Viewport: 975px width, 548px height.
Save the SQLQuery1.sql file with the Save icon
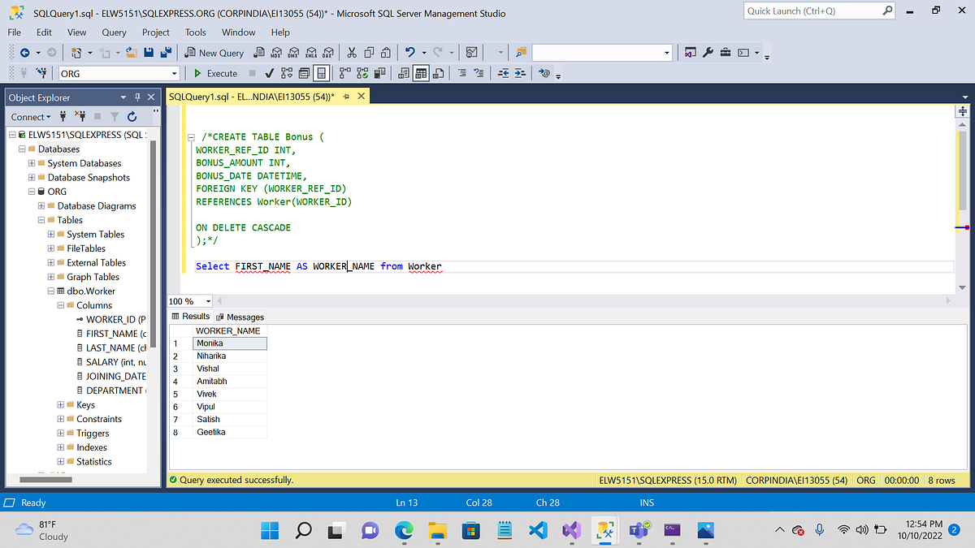click(149, 52)
